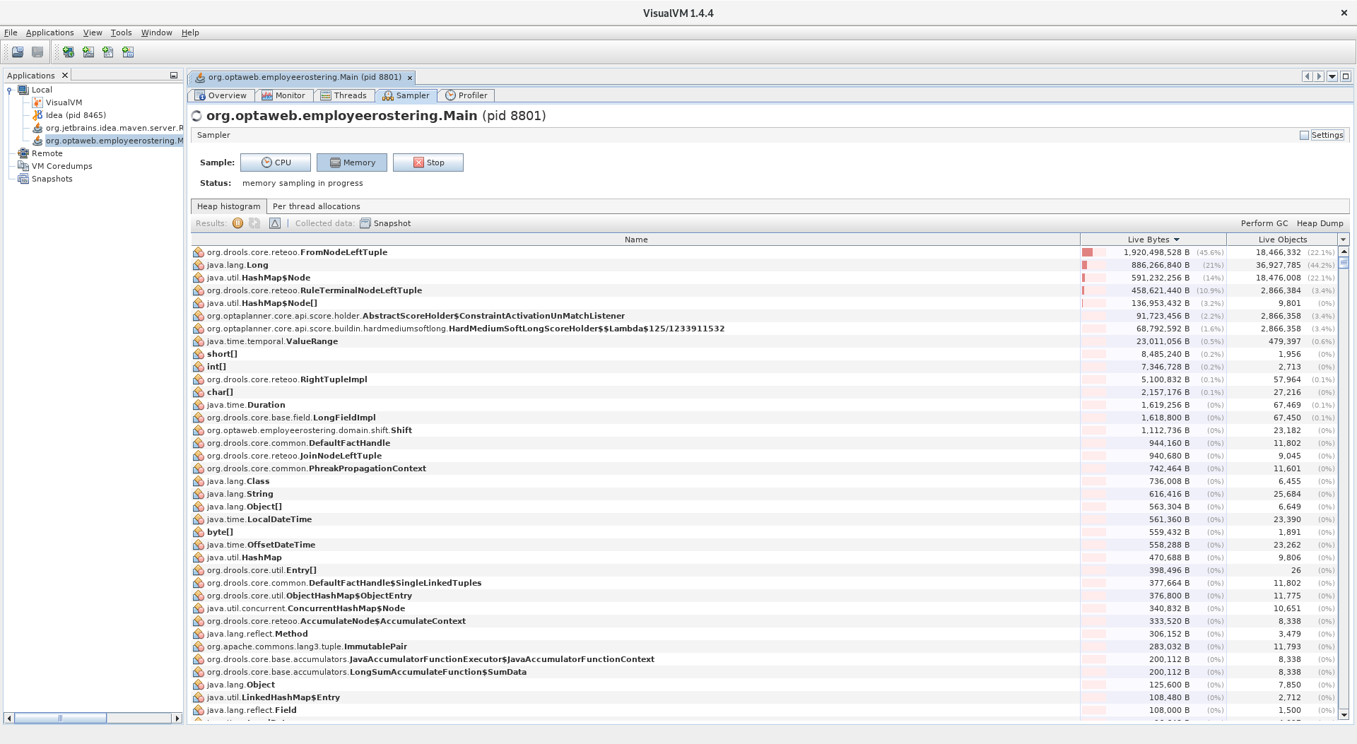Screen dimensions: 1357x744
Task: Click the Heap Dump button
Action: coord(1320,223)
